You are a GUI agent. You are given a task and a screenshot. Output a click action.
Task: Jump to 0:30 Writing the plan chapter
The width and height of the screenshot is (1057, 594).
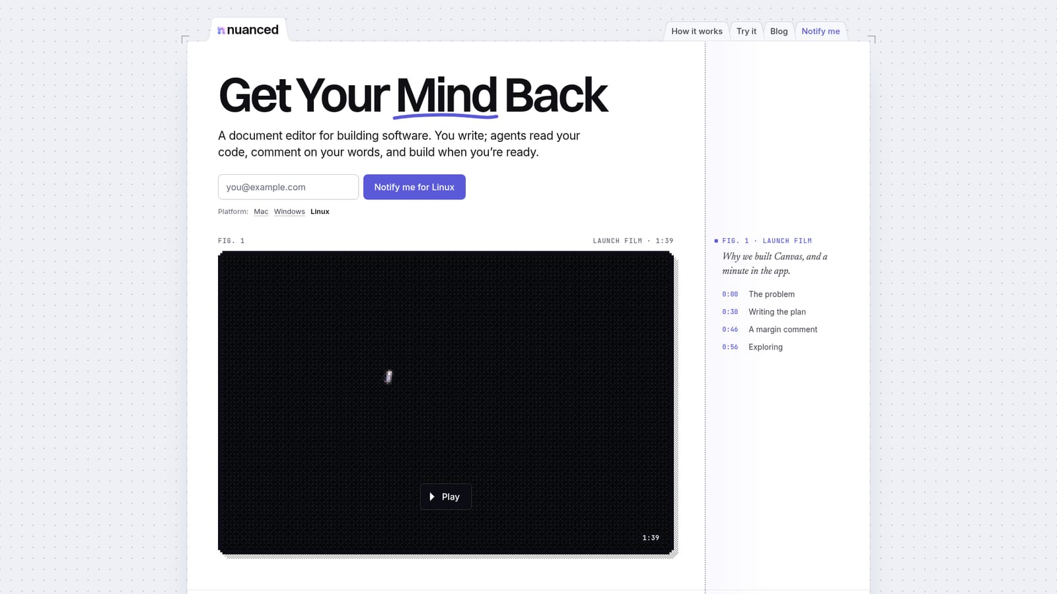[x=764, y=312]
